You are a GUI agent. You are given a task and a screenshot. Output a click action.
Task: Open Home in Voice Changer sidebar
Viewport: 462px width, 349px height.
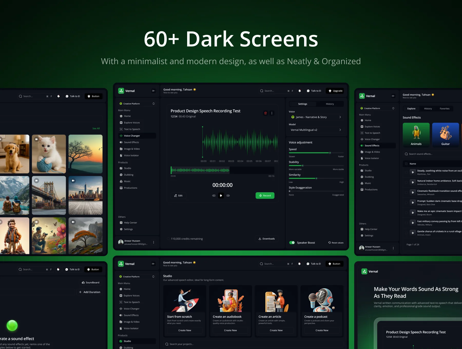(x=137, y=116)
